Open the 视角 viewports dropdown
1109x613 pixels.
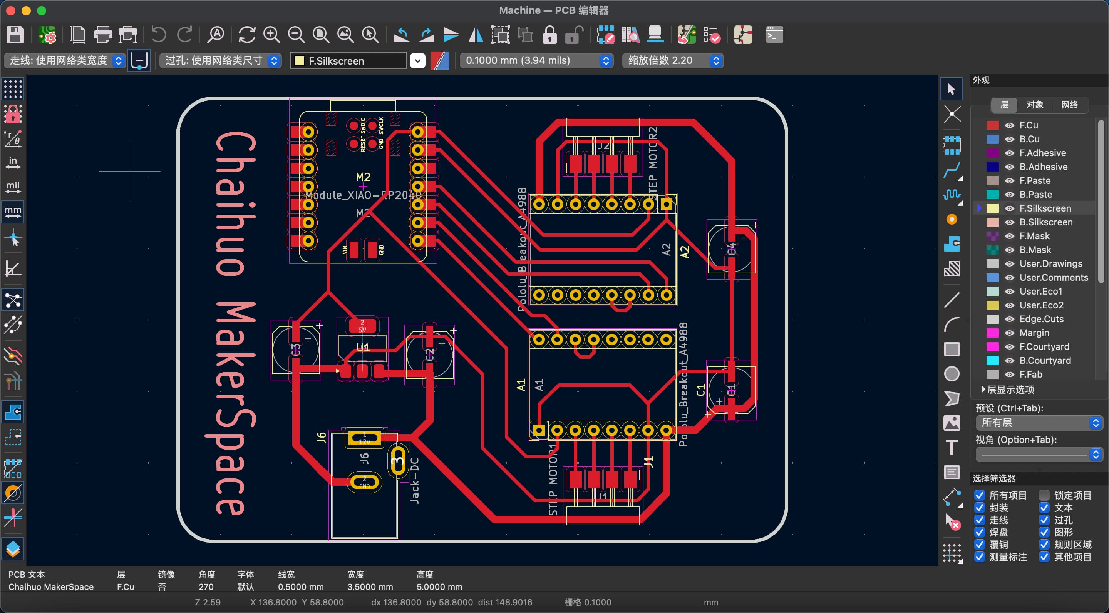(x=1039, y=455)
